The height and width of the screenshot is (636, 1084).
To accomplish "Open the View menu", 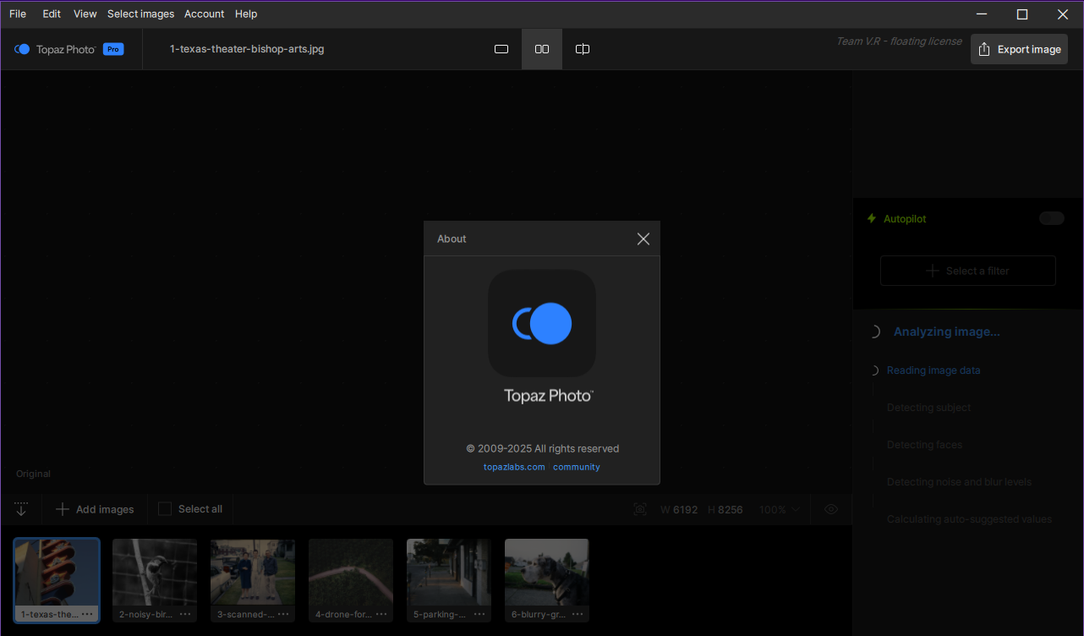I will coord(85,14).
